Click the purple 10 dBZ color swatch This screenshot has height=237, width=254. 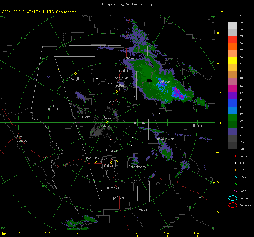[233, 131]
